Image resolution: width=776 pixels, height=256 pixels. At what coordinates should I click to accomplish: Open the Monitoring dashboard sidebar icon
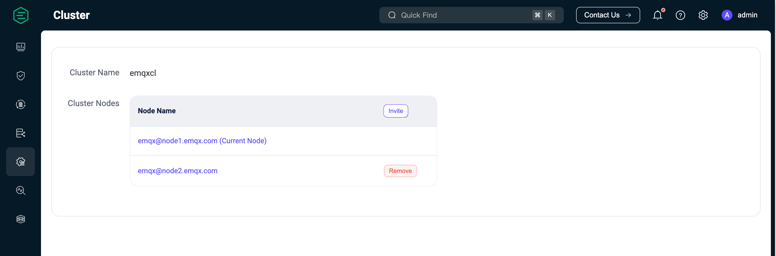[x=21, y=47]
